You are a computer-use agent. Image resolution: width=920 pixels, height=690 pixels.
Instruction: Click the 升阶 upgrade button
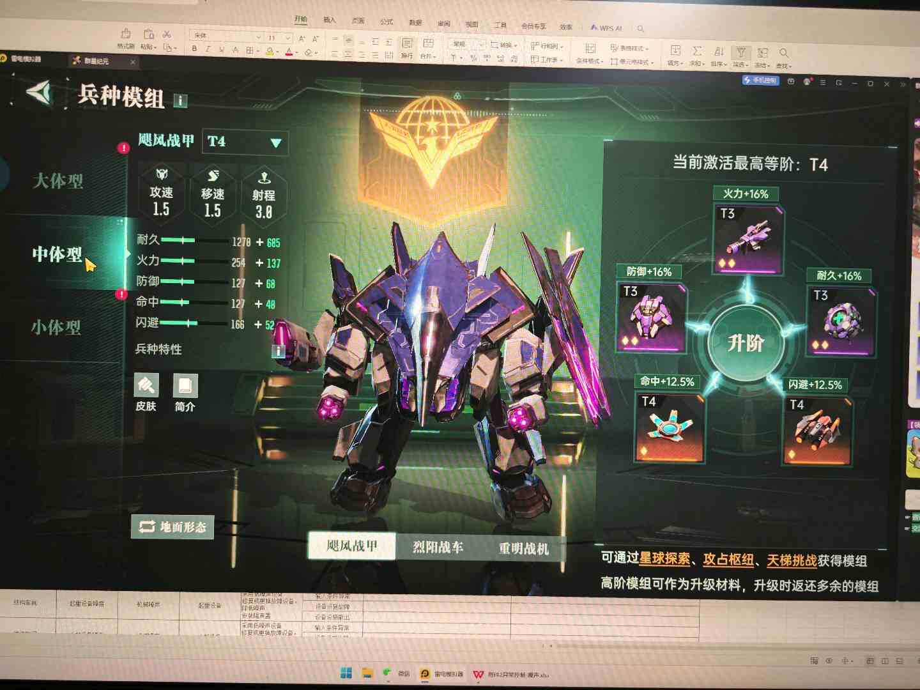pos(746,343)
